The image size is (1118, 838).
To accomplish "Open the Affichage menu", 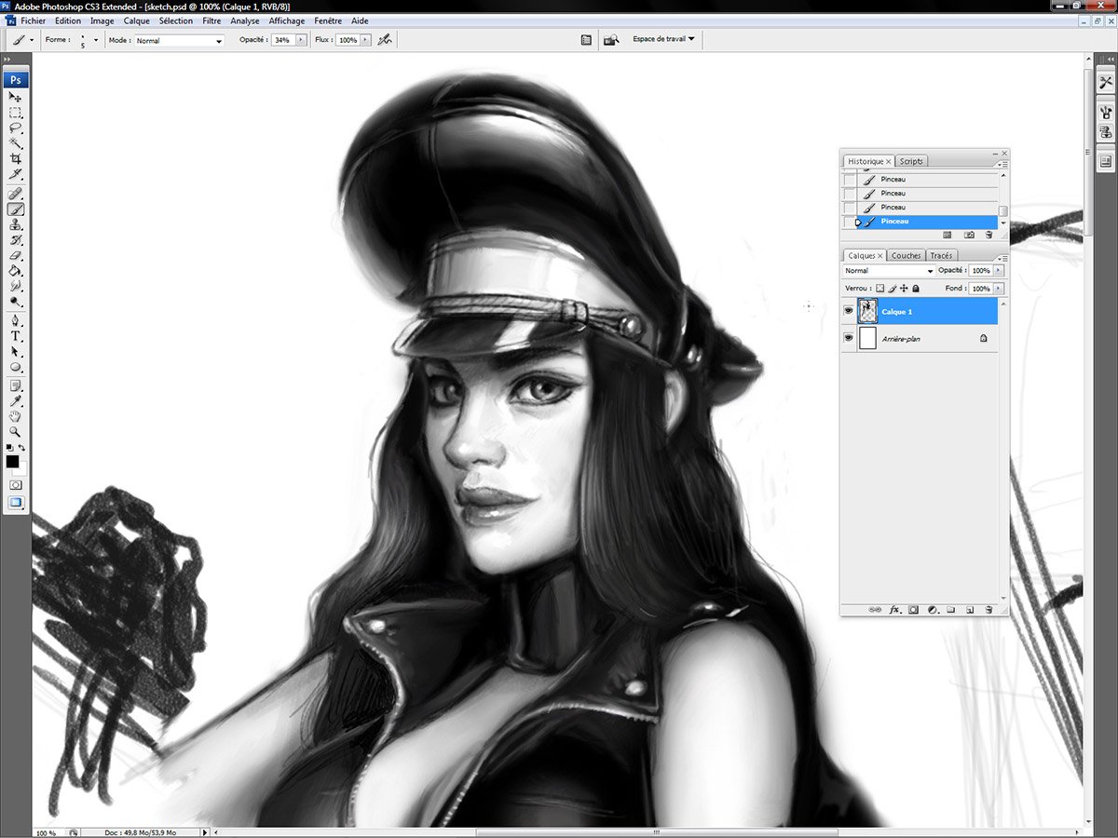I will [287, 20].
